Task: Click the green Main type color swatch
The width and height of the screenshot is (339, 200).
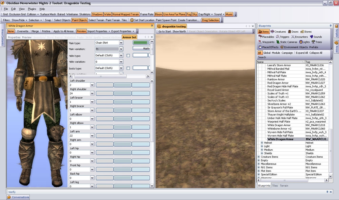Action: coord(140,43)
